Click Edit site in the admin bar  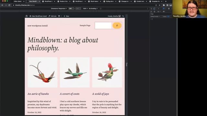point(52,16)
